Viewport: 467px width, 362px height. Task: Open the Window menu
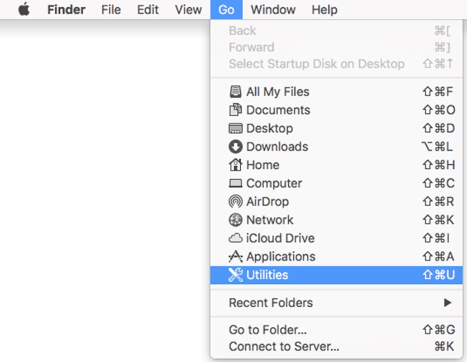(x=274, y=9)
